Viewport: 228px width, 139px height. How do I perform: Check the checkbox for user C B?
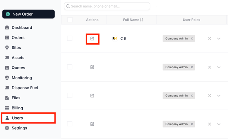pos(70,38)
